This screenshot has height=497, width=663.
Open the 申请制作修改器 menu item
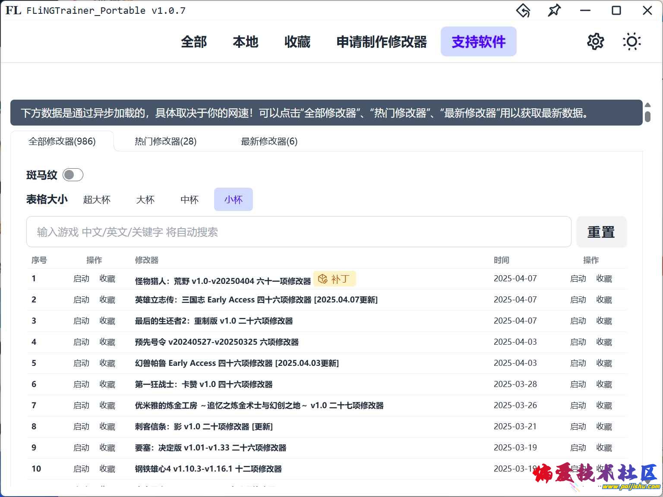click(x=382, y=42)
